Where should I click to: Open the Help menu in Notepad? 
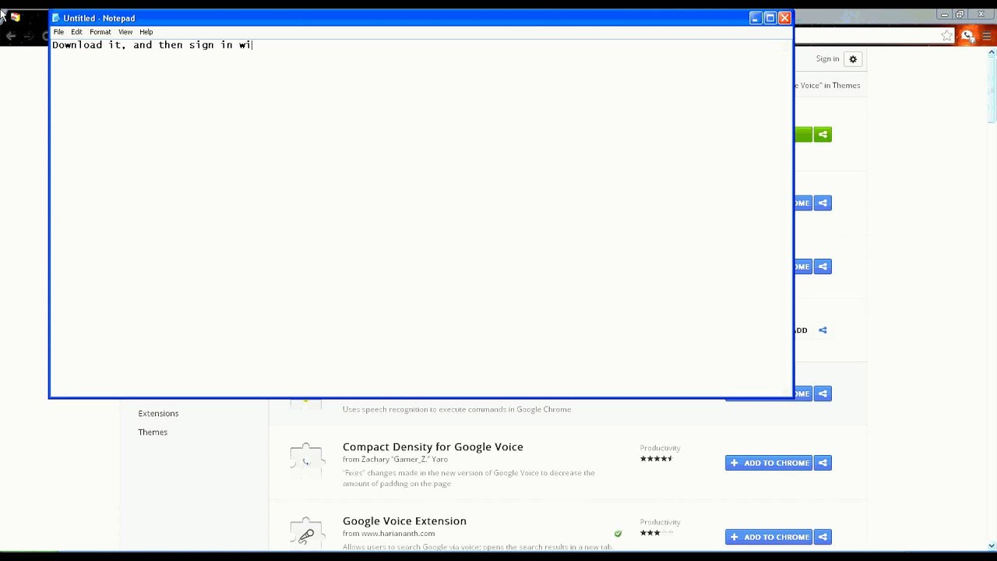[146, 32]
